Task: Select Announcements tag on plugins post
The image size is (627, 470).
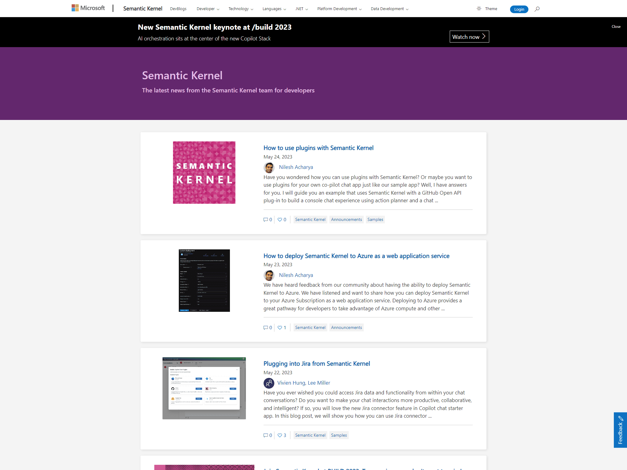Action: point(346,220)
